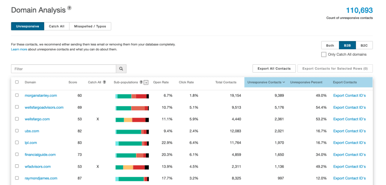386x185 pixels.
Task: Open the morganstanley.com domain link
Action: tap(41, 96)
